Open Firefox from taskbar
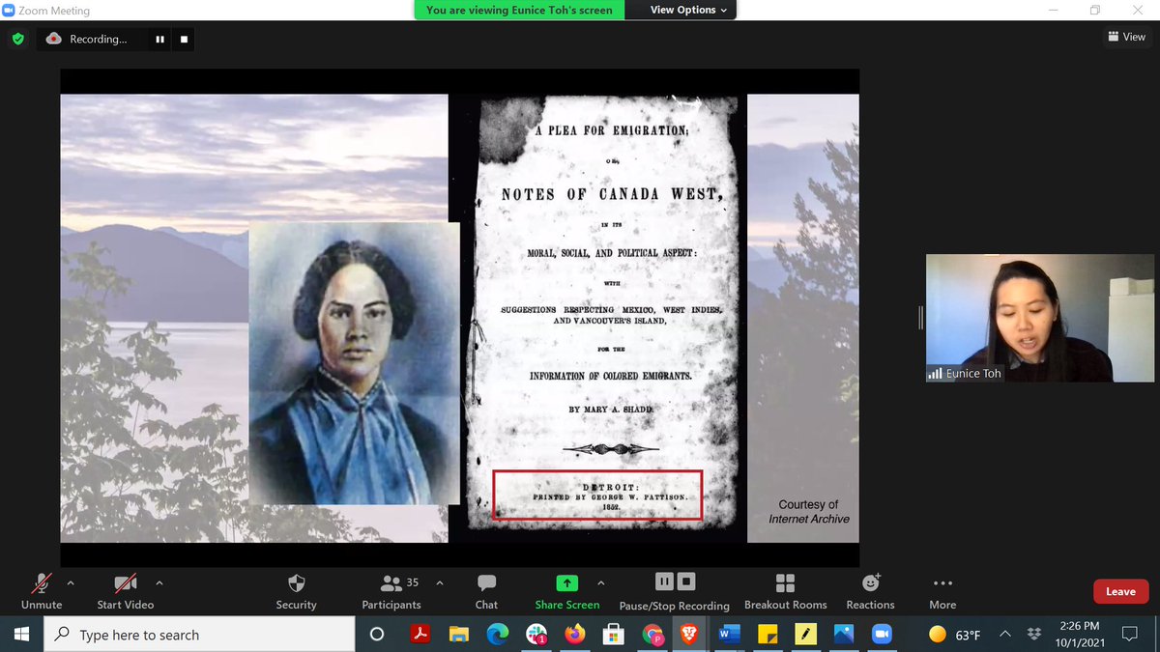 tap(574, 635)
